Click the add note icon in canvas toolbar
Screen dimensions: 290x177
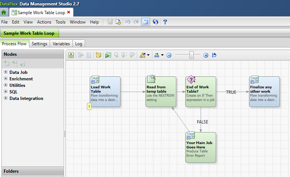98,55
